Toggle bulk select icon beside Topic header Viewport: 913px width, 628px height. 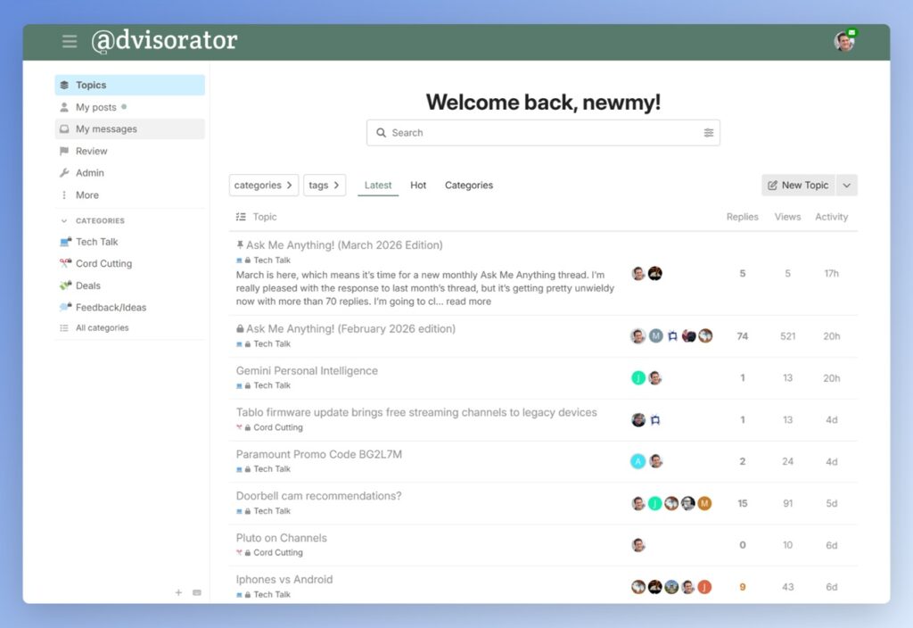pos(241,217)
